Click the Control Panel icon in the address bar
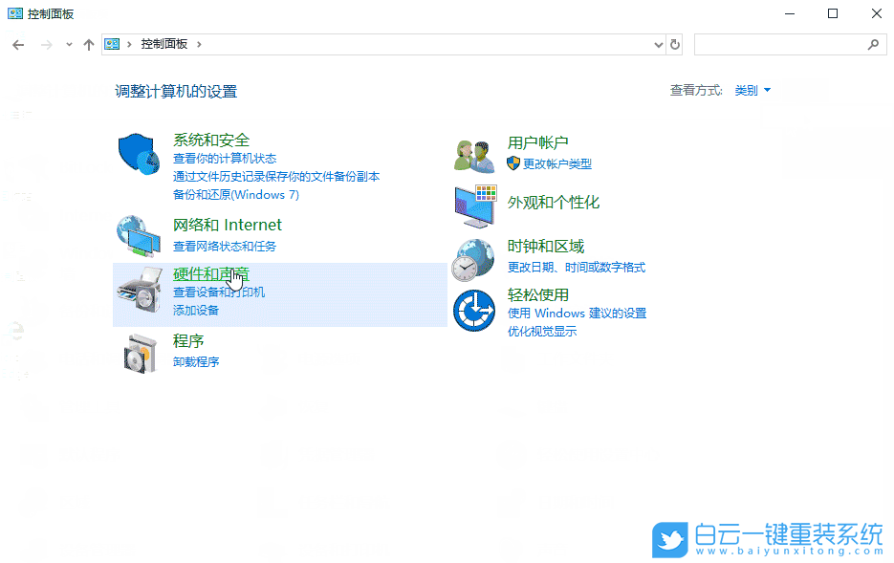894x563 pixels. pos(114,43)
